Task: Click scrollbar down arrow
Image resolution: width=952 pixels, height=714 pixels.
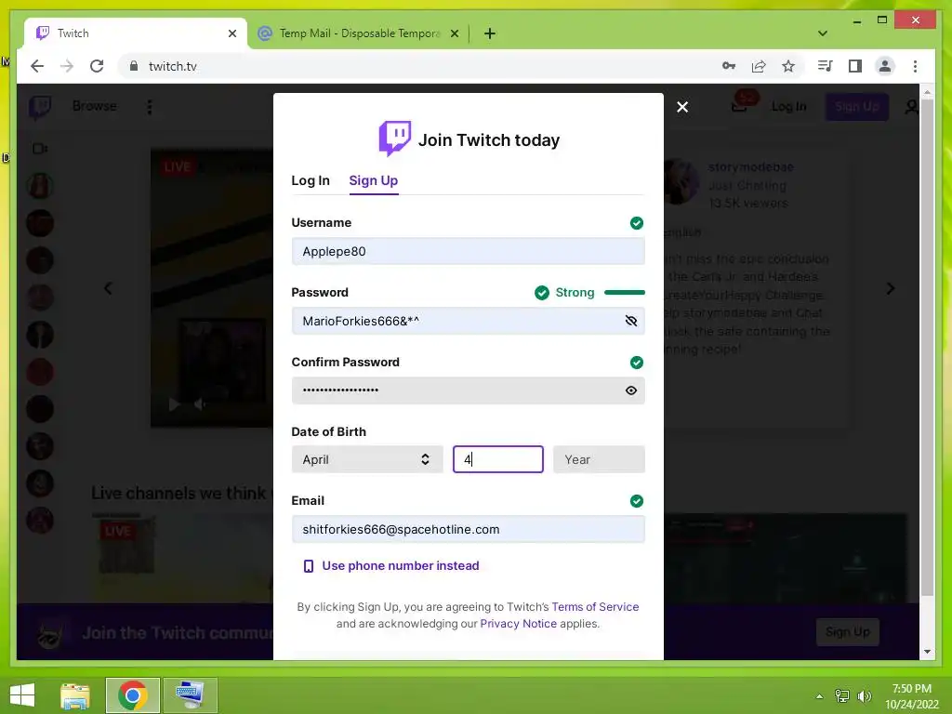Action: coord(927,652)
